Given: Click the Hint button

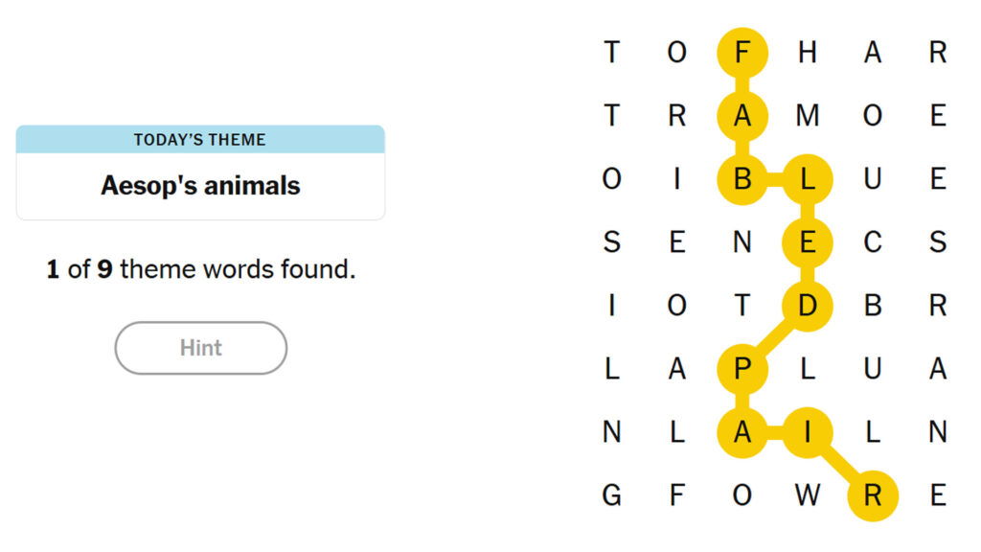Looking at the screenshot, I should pyautogui.click(x=200, y=348).
